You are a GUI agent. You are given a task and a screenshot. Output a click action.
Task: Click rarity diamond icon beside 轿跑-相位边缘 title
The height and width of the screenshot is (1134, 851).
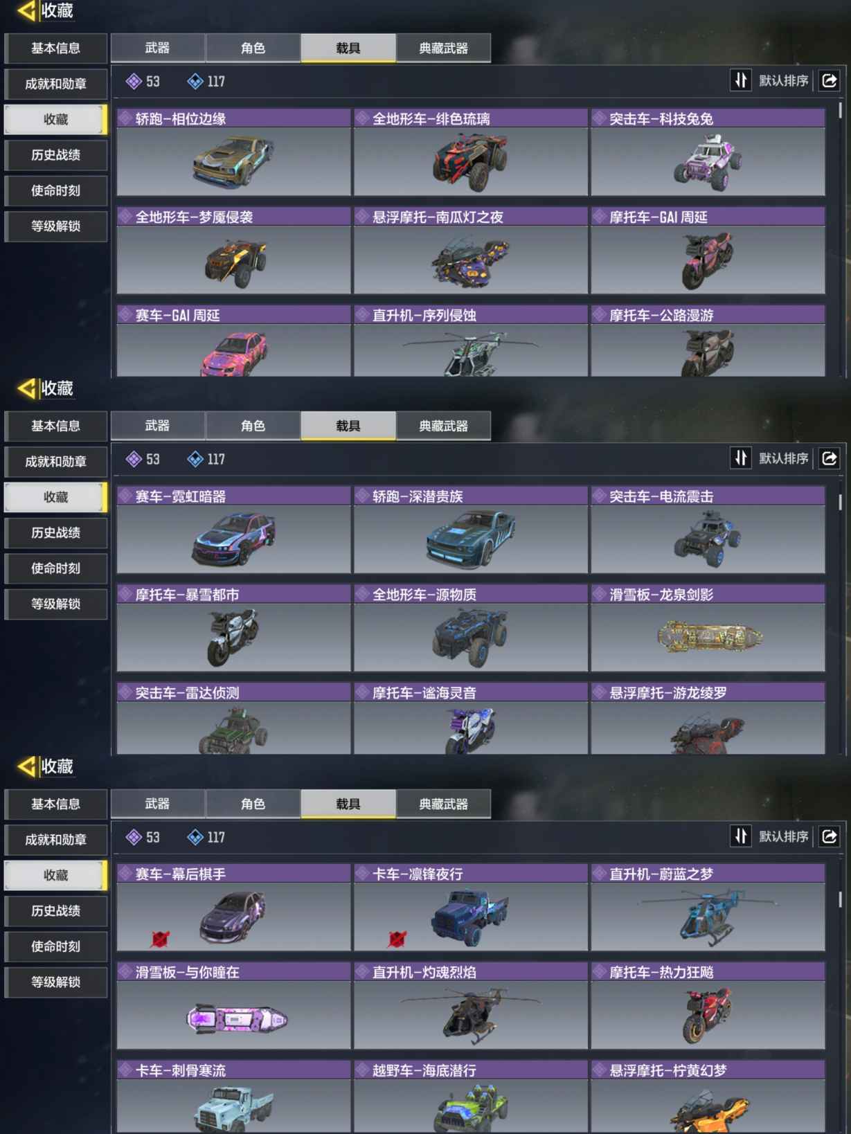click(x=125, y=118)
